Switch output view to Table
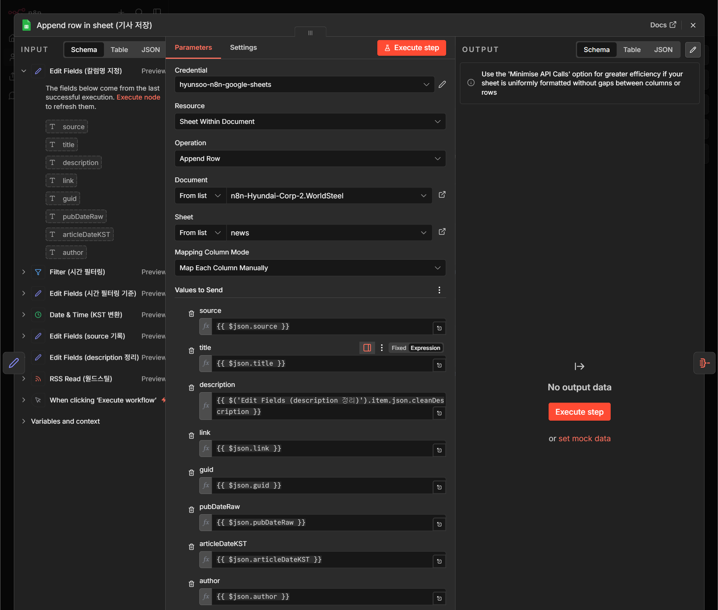 tap(632, 50)
